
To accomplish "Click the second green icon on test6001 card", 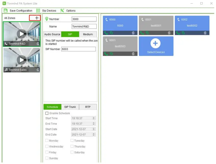I will pos(147,33).
